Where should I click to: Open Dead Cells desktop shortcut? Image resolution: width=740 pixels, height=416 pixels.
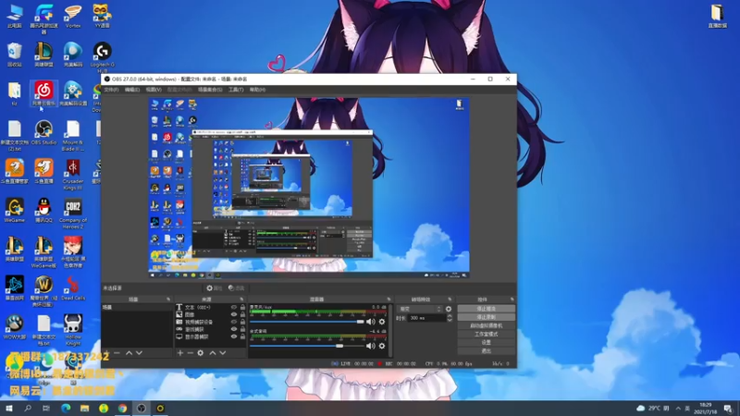point(73,288)
